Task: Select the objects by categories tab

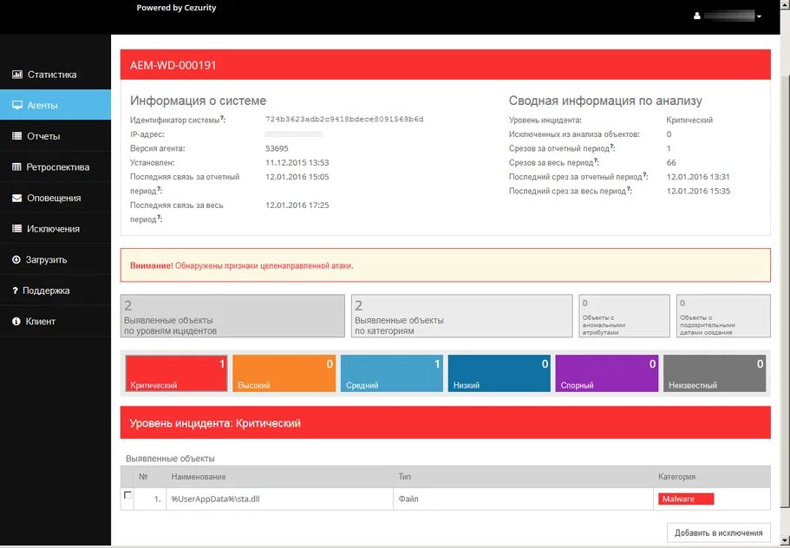Action: pyautogui.click(x=462, y=316)
